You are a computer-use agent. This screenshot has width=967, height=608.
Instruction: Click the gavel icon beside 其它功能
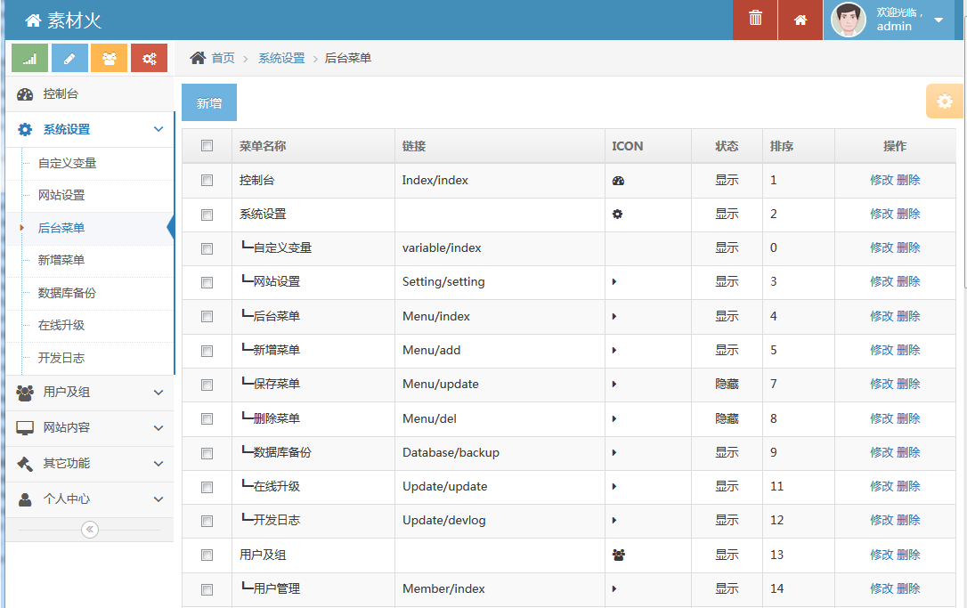click(x=25, y=464)
